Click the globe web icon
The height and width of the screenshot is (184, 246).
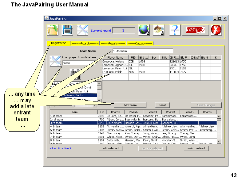click(144, 30)
